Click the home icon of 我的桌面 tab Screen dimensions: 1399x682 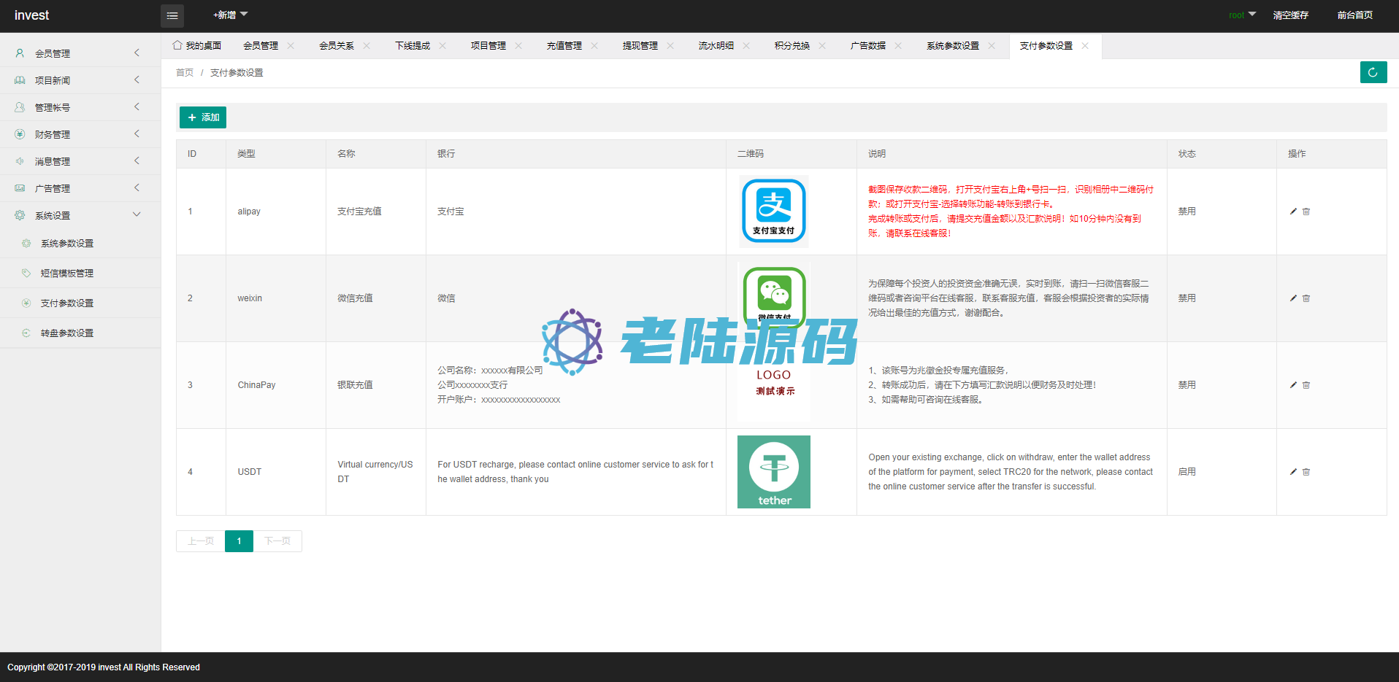(177, 45)
